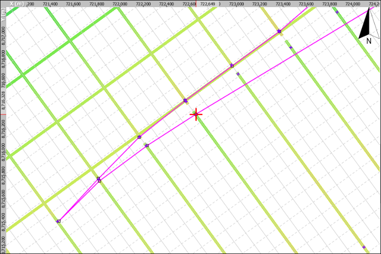This screenshot has width=381, height=254.
Task: Click the 8,717,000 Y-axis label
Action: pyautogui.click(x=3, y=36)
